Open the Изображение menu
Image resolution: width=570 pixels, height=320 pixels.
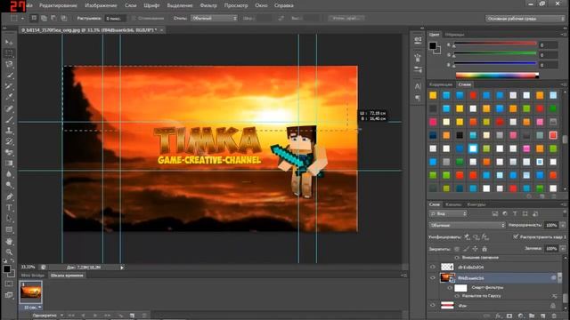pyautogui.click(x=101, y=5)
